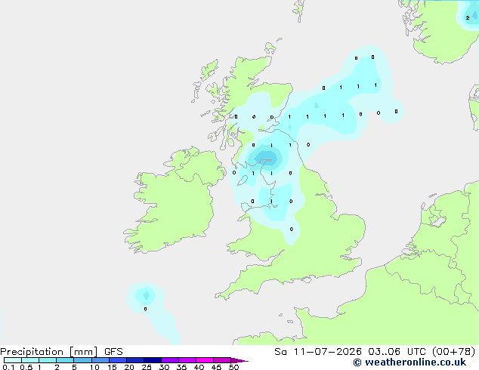Screen dimensions: 479x370
Task: Click the 0.5–1 mm light cyan legend swatch
Action: click(x=30, y=360)
